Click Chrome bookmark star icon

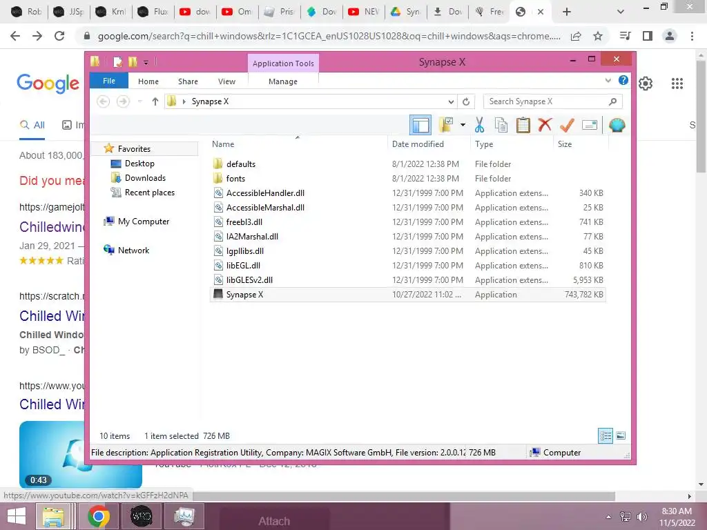(598, 36)
